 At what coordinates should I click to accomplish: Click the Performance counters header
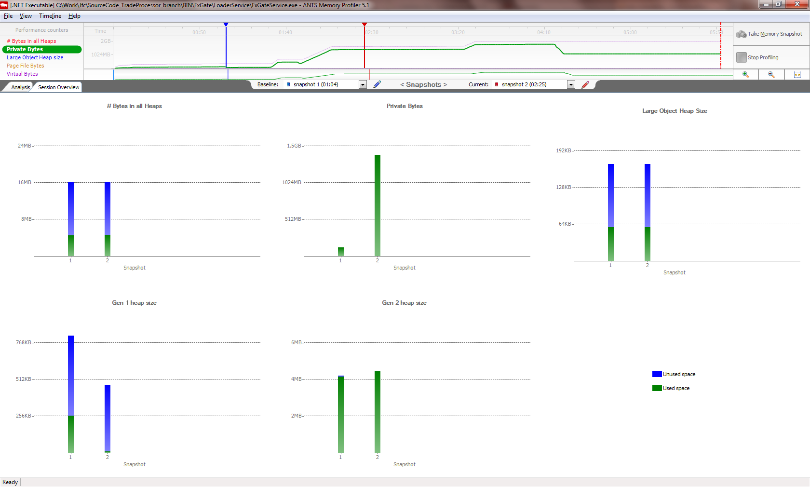coord(41,30)
